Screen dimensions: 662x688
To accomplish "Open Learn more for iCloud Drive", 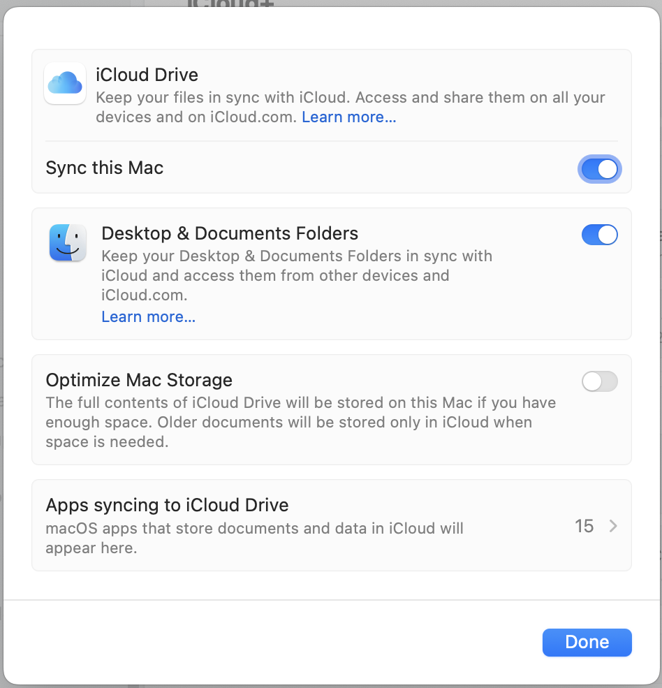I will (x=348, y=117).
